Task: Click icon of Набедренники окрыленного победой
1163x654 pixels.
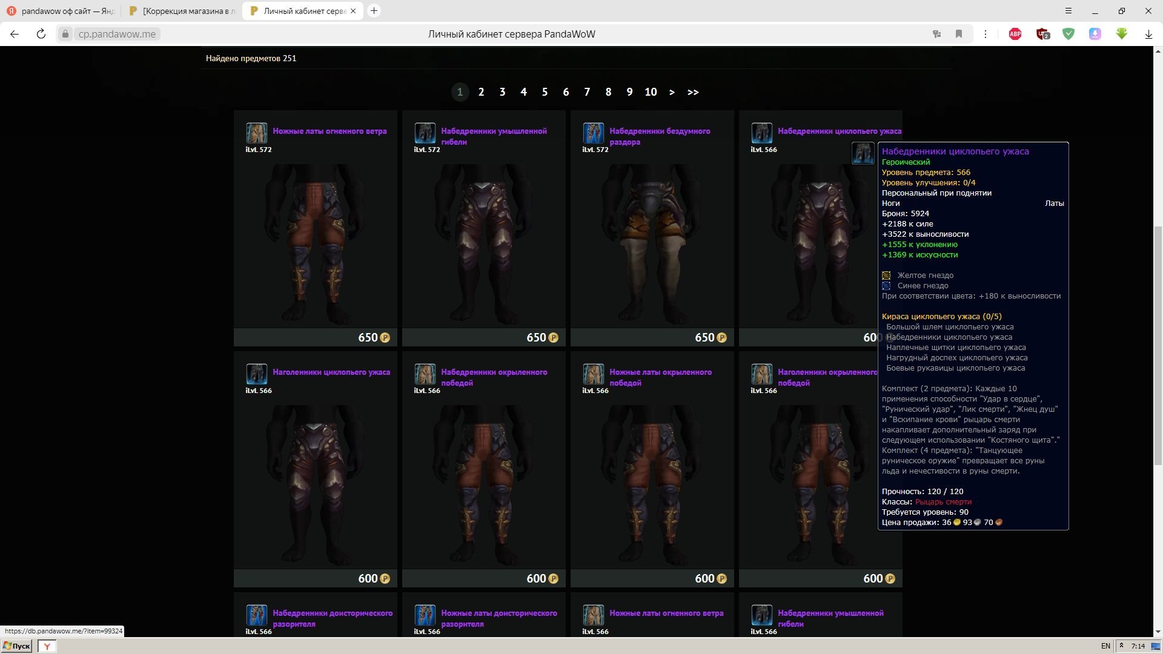Action: pyautogui.click(x=425, y=374)
